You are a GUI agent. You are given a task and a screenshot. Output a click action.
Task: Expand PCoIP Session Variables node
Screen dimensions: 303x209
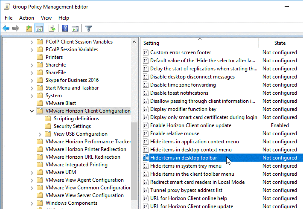(32, 50)
